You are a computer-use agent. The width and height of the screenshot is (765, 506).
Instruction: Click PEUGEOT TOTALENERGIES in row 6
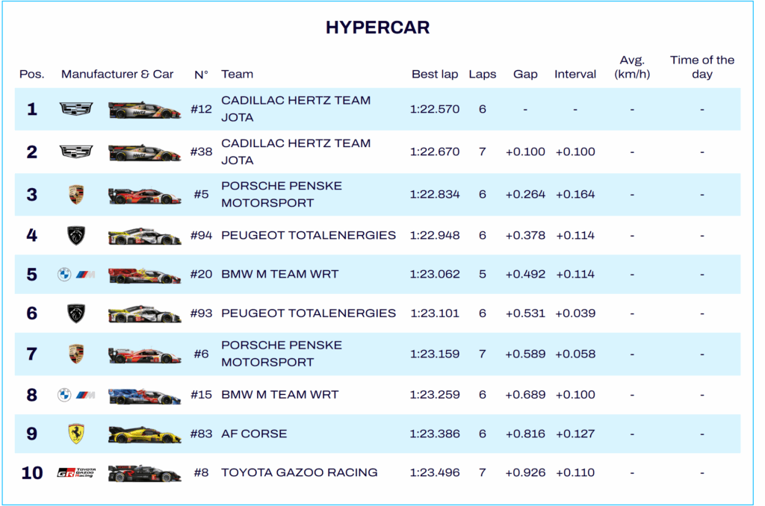[x=309, y=313]
